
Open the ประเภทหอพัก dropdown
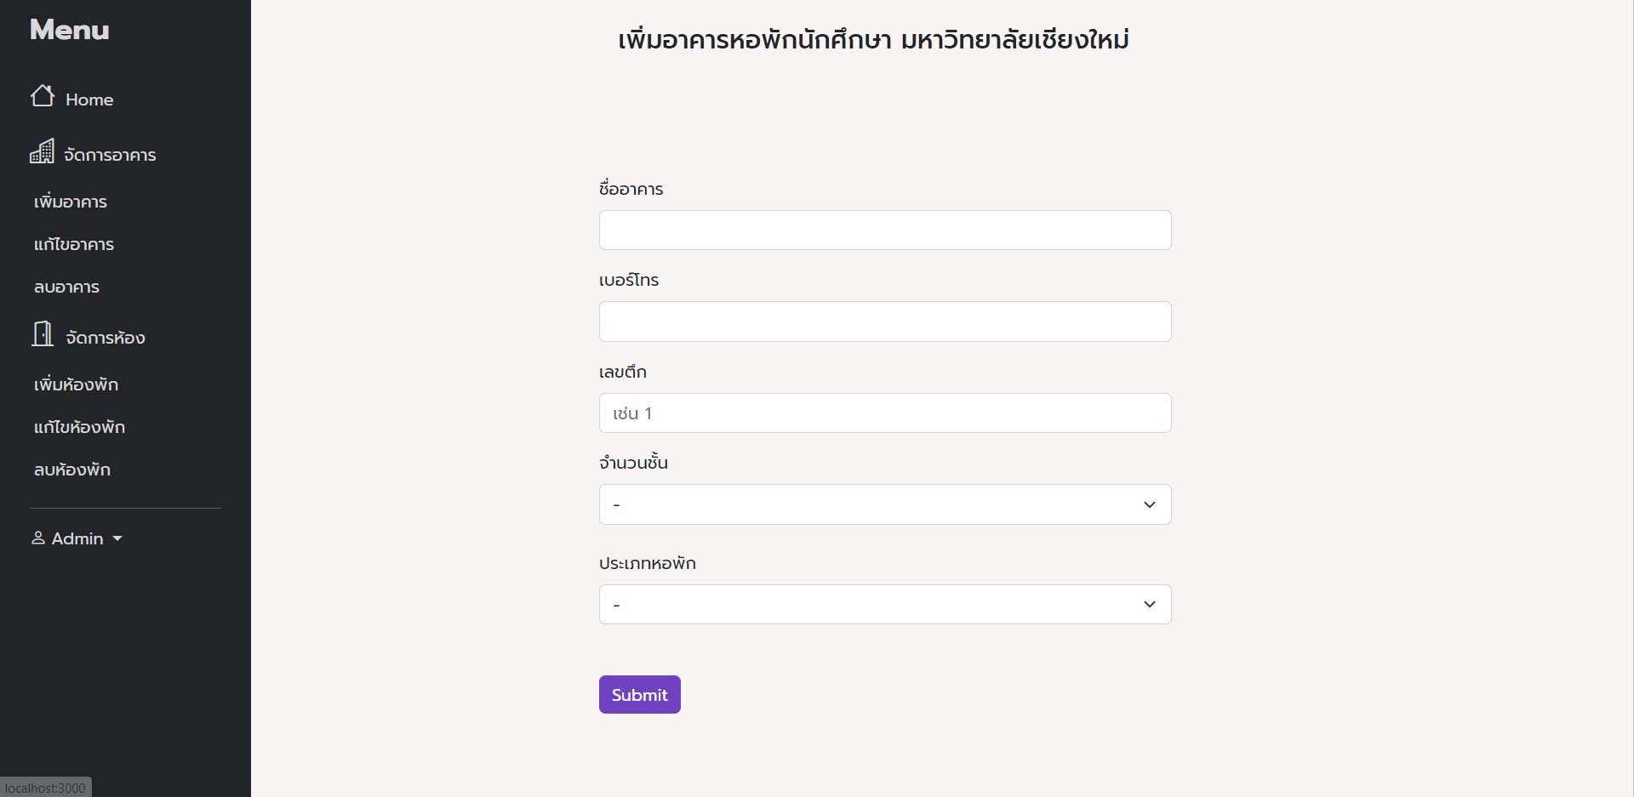884,604
